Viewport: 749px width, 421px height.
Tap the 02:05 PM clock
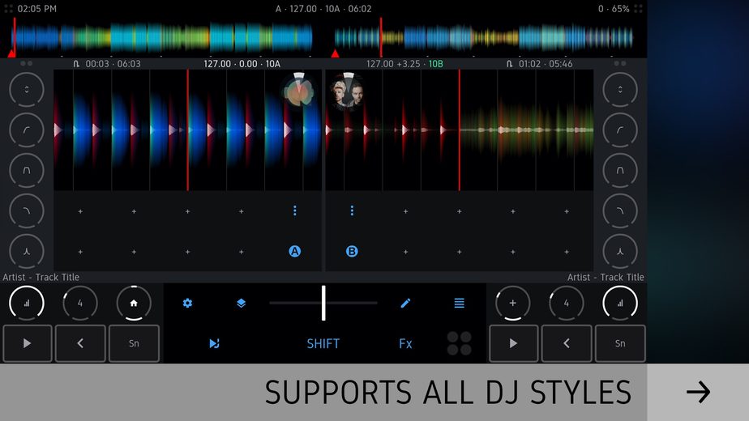[x=36, y=9]
